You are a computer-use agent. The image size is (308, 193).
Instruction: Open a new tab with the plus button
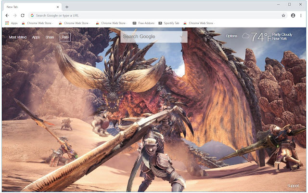point(67,7)
